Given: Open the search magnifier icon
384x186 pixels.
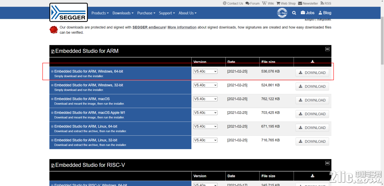Looking at the screenshot, I should point(294,13).
